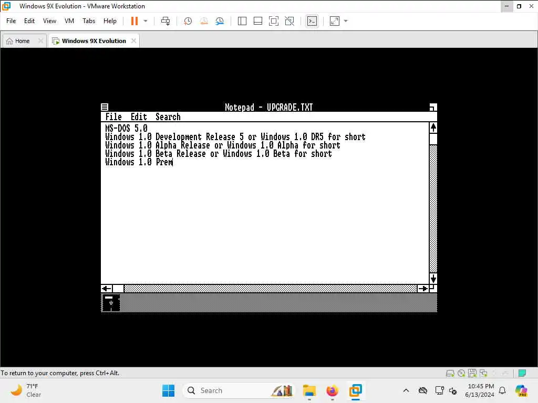Open the notifications bell icon

point(502,390)
